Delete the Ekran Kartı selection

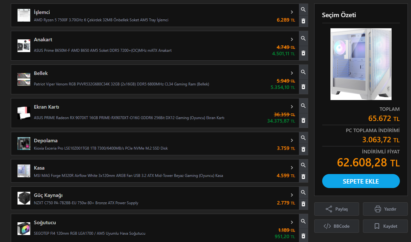(x=303, y=120)
